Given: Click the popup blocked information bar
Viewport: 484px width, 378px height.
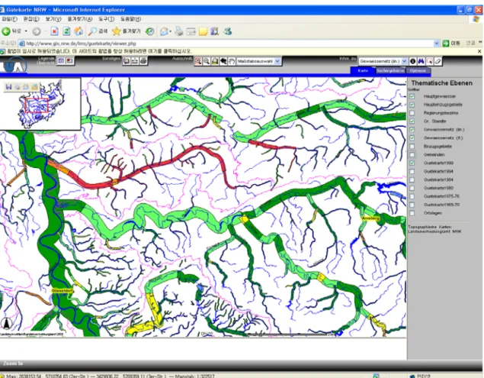Looking at the screenshot, I should point(242,51).
